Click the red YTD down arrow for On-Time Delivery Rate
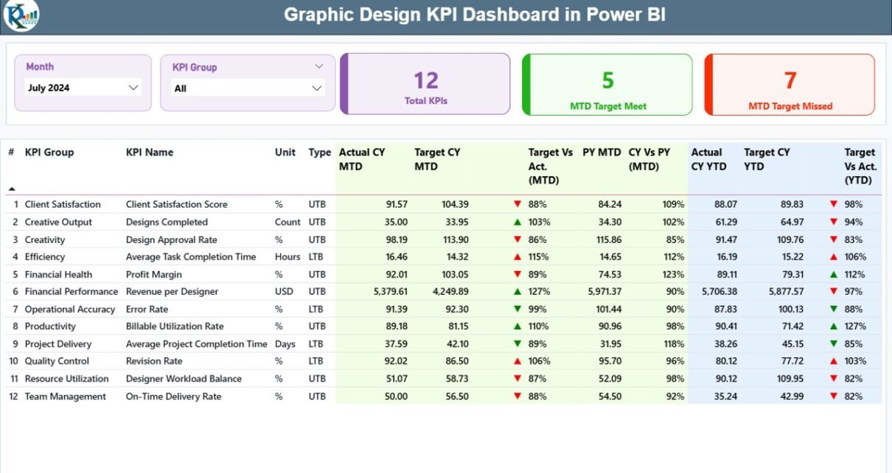 (x=834, y=396)
